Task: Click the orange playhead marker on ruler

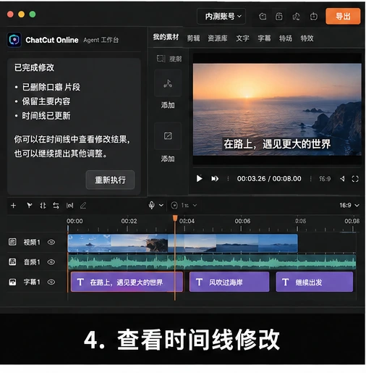Action: [175, 218]
